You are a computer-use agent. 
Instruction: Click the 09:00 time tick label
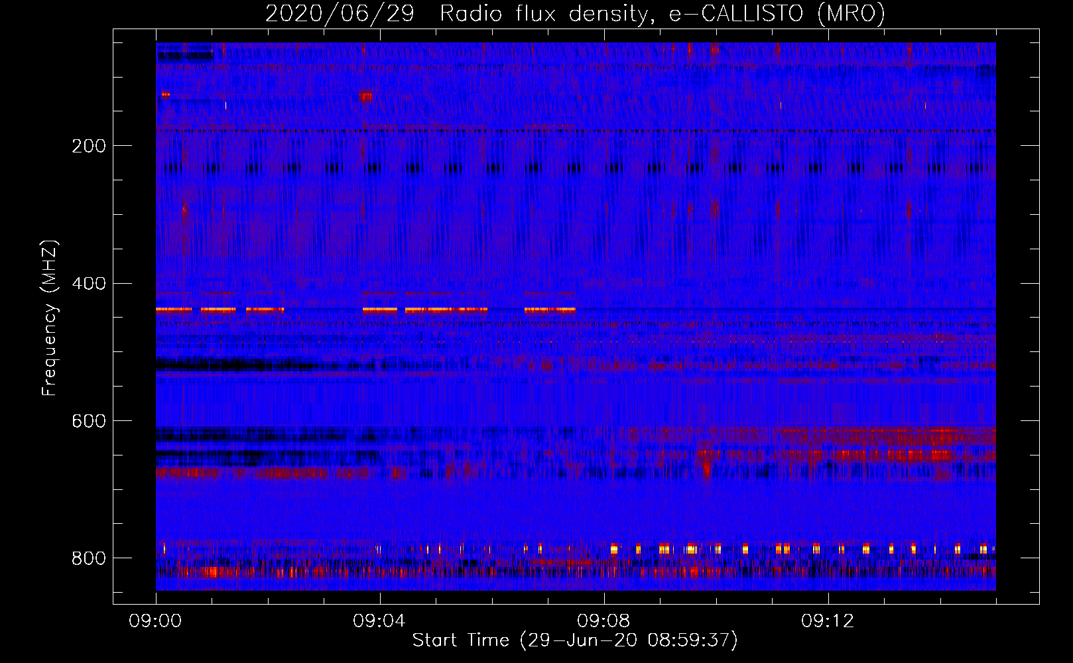(155, 621)
